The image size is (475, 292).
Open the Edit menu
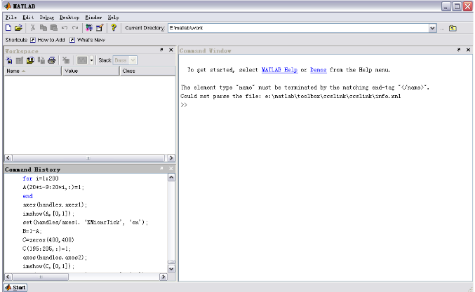click(x=28, y=18)
